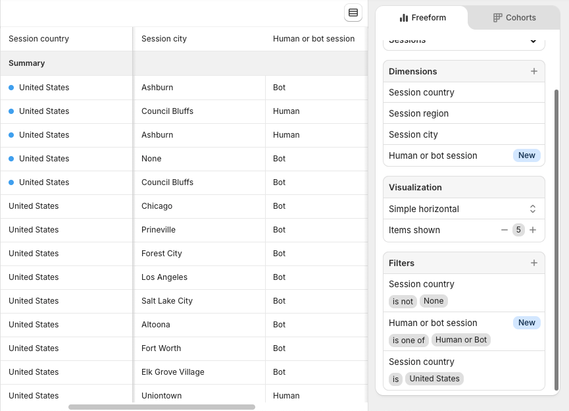
Task: Click the Filters section heading
Action: 401,263
